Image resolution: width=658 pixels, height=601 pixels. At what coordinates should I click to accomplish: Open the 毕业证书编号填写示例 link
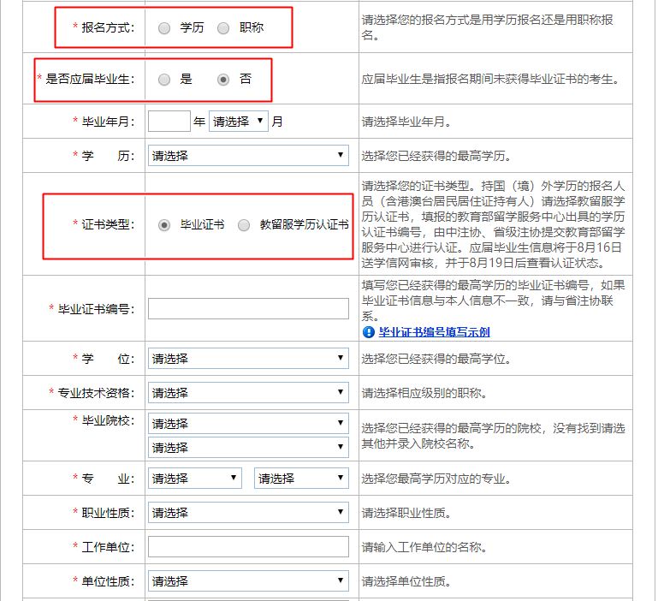pos(434,332)
